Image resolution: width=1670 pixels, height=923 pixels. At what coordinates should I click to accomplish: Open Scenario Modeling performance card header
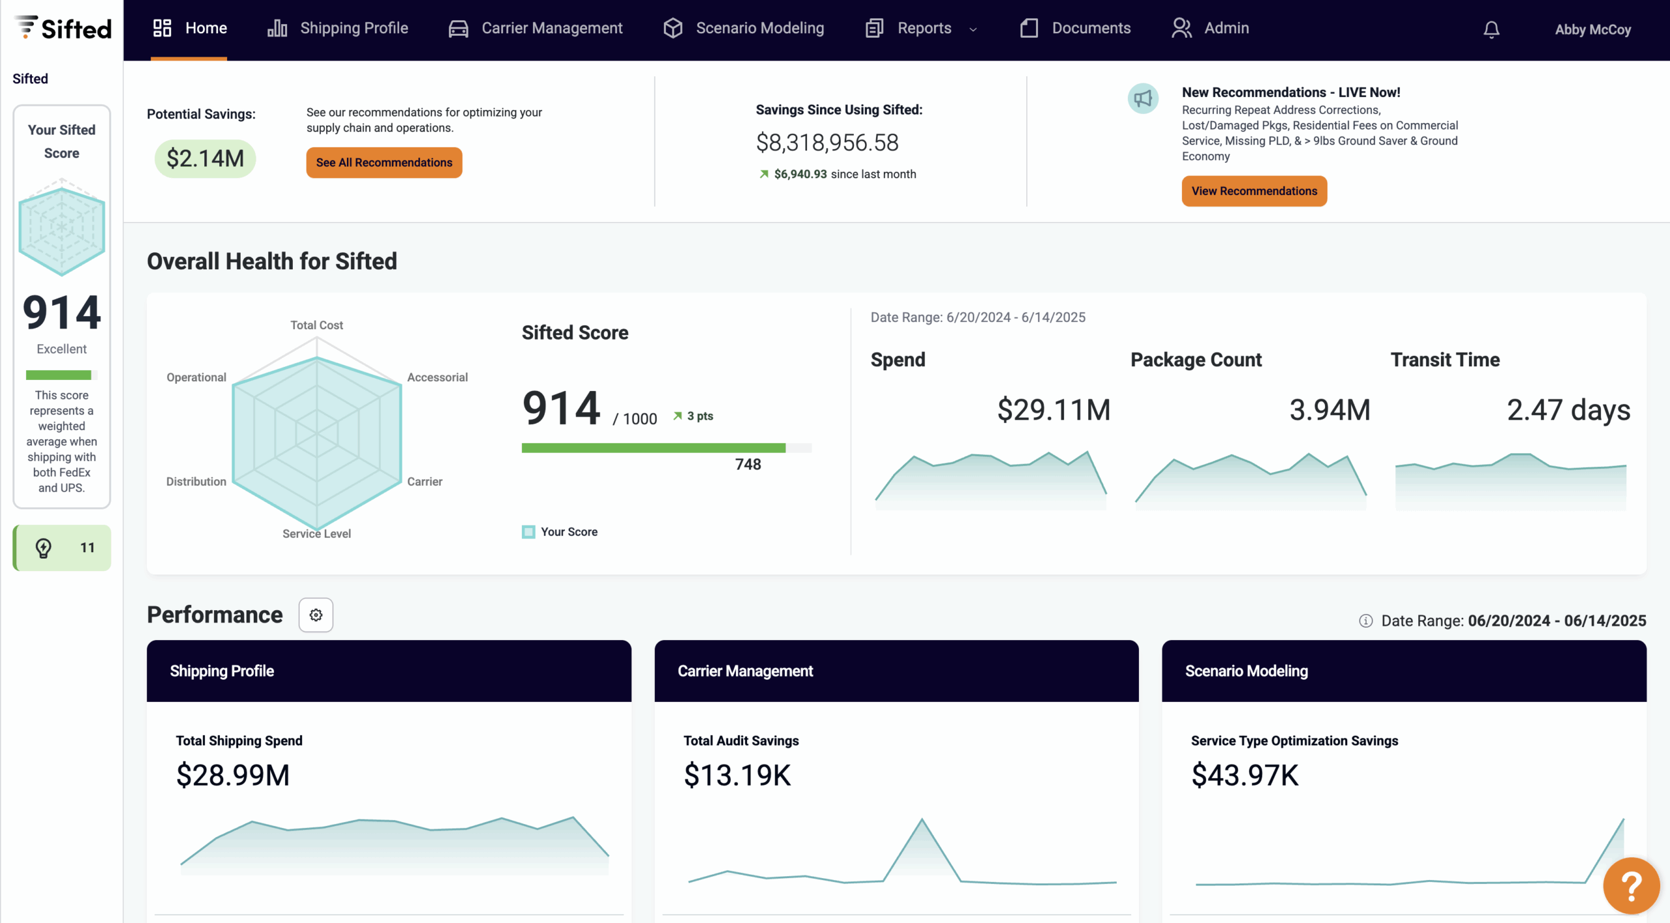pyautogui.click(x=1404, y=671)
